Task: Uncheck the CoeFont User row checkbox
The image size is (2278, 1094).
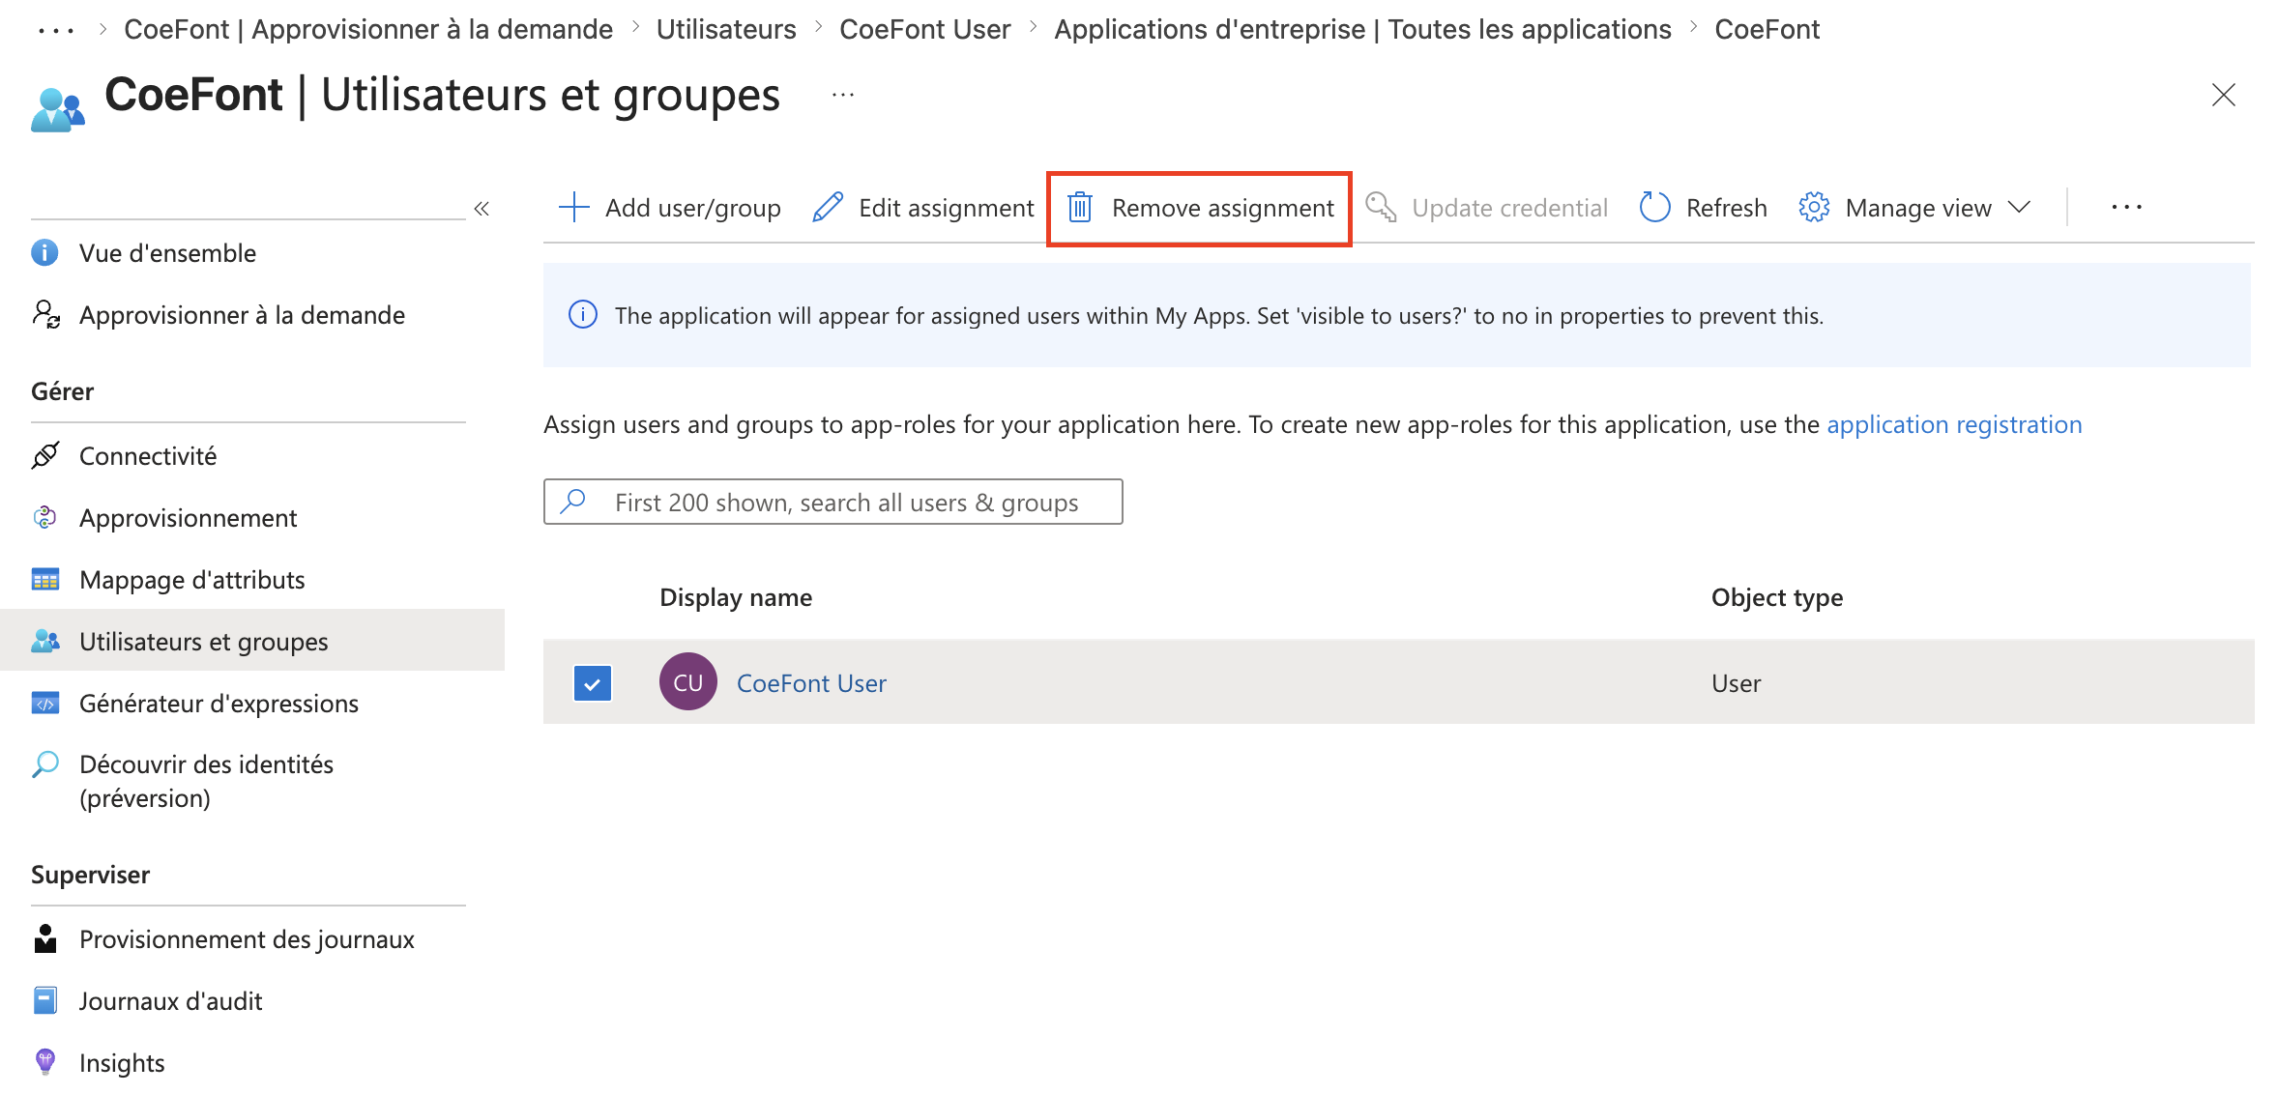Action: click(593, 683)
